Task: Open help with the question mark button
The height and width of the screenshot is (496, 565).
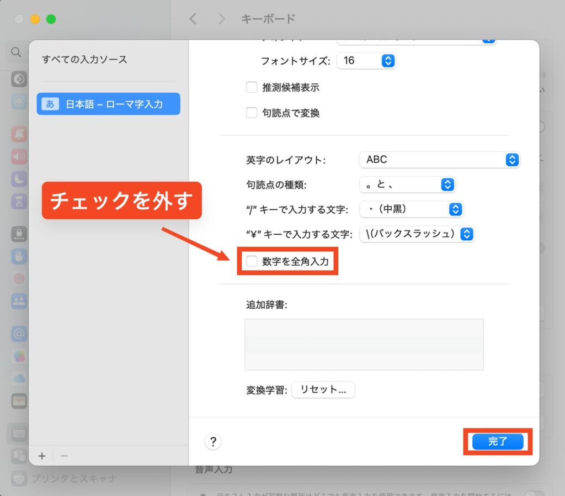Action: pos(213,441)
